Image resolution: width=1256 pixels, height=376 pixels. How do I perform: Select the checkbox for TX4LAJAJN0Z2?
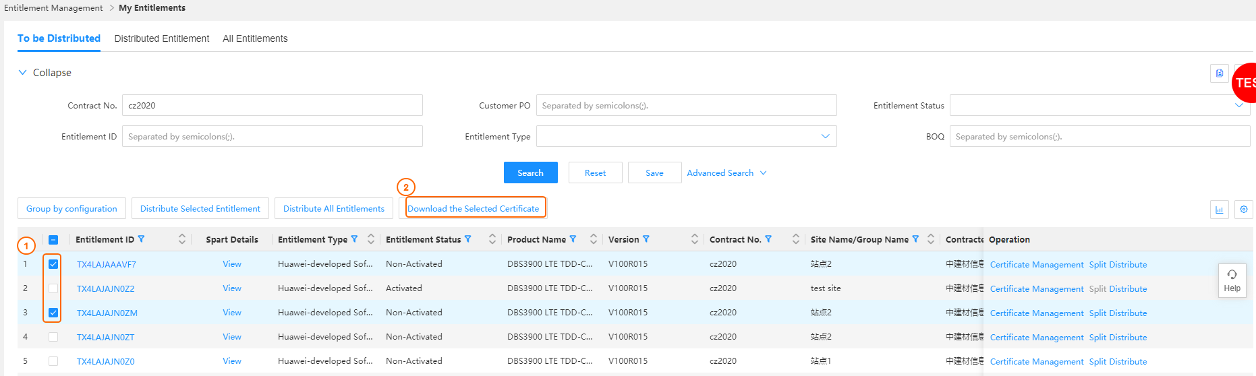[x=53, y=288]
